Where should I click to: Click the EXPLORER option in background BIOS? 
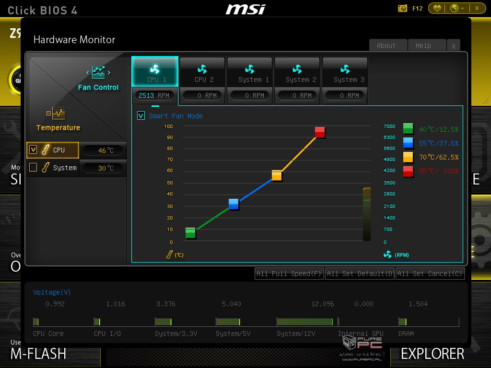point(433,354)
